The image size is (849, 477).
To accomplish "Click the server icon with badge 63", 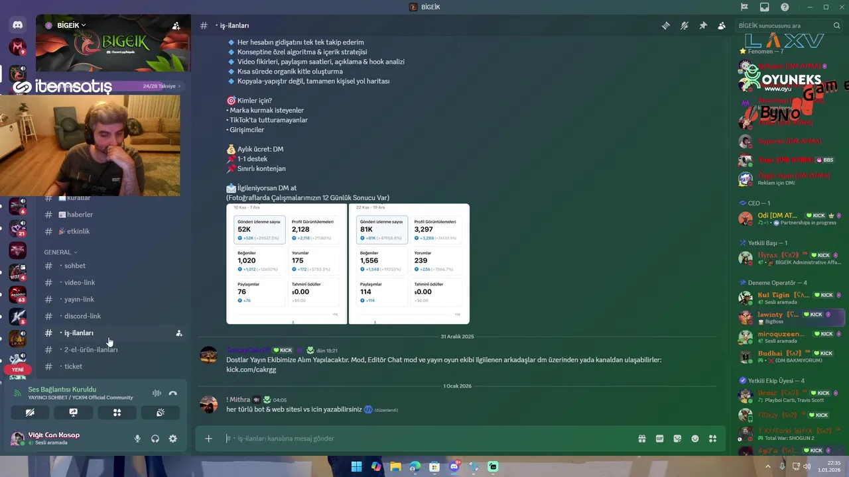I will (18, 293).
